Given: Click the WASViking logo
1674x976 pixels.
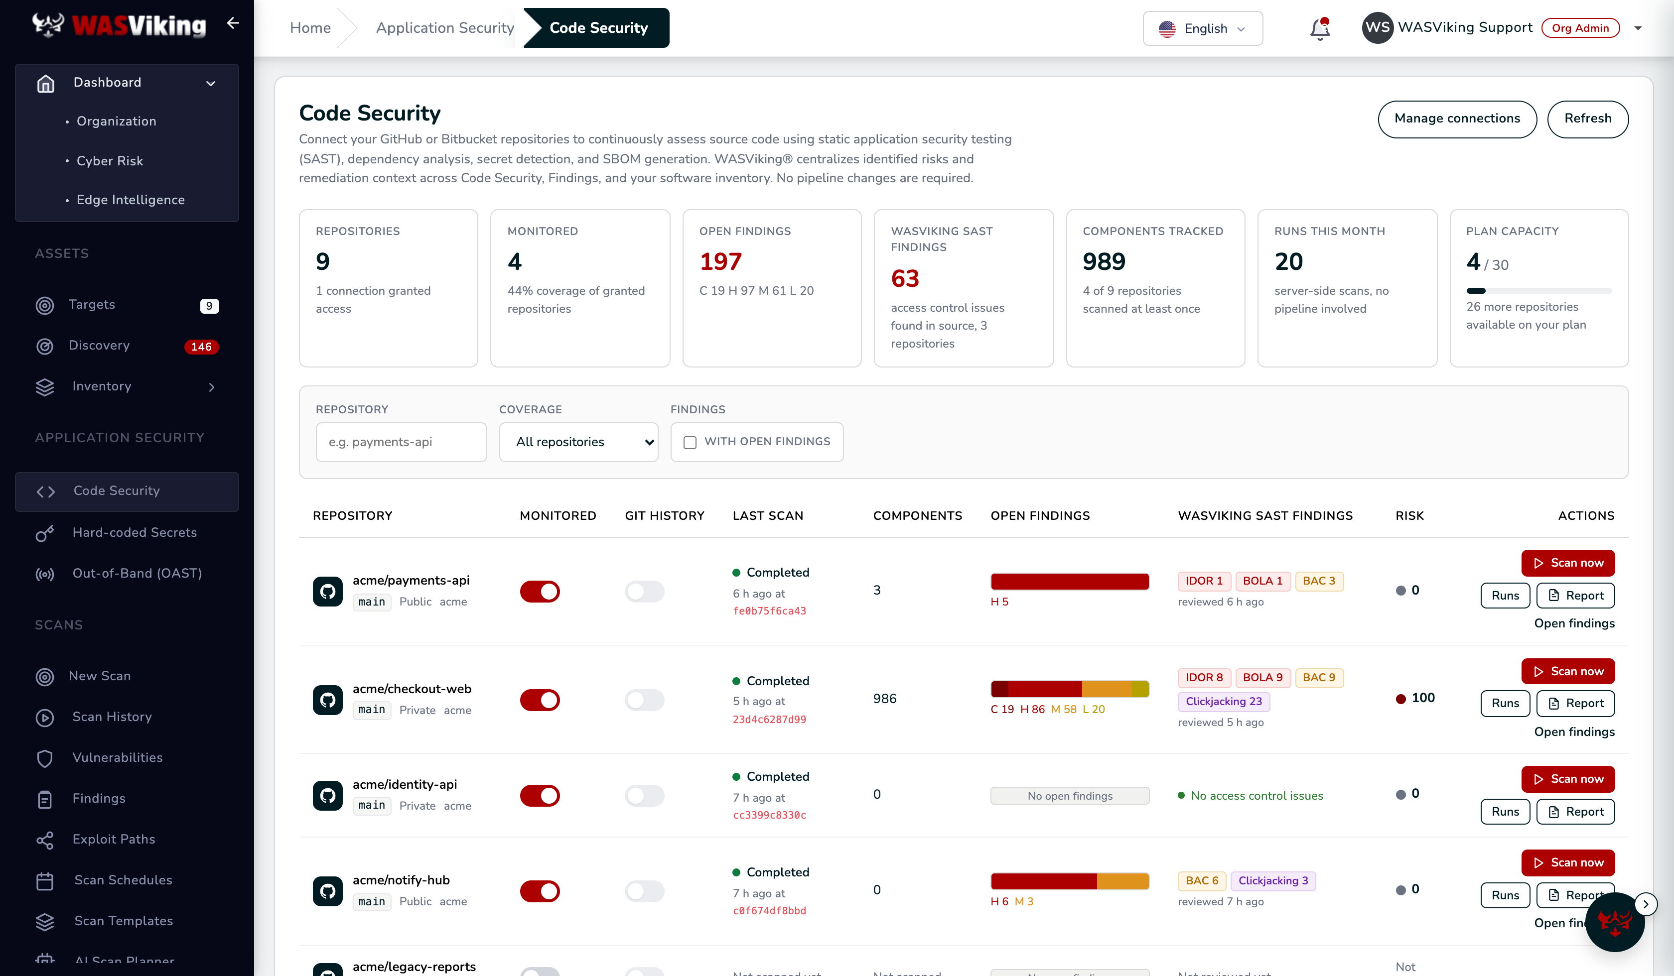Looking at the screenshot, I should (120, 25).
